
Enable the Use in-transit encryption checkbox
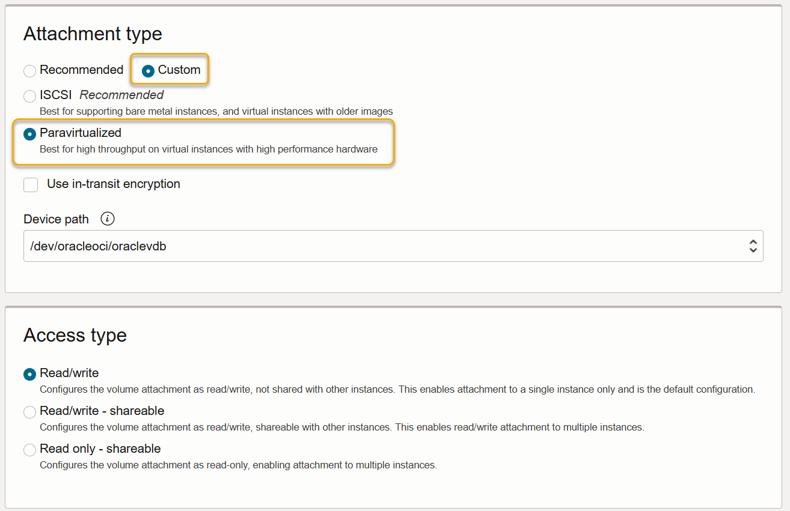(x=31, y=184)
